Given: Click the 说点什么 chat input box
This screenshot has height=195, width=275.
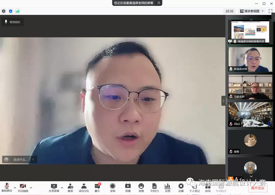Looking at the screenshot, I should tap(20, 159).
